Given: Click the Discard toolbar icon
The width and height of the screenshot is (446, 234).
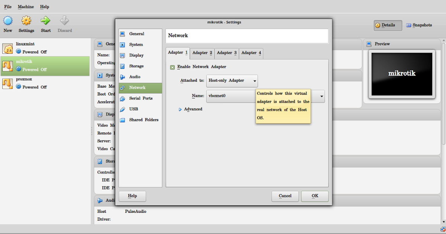Looking at the screenshot, I should pos(65,20).
